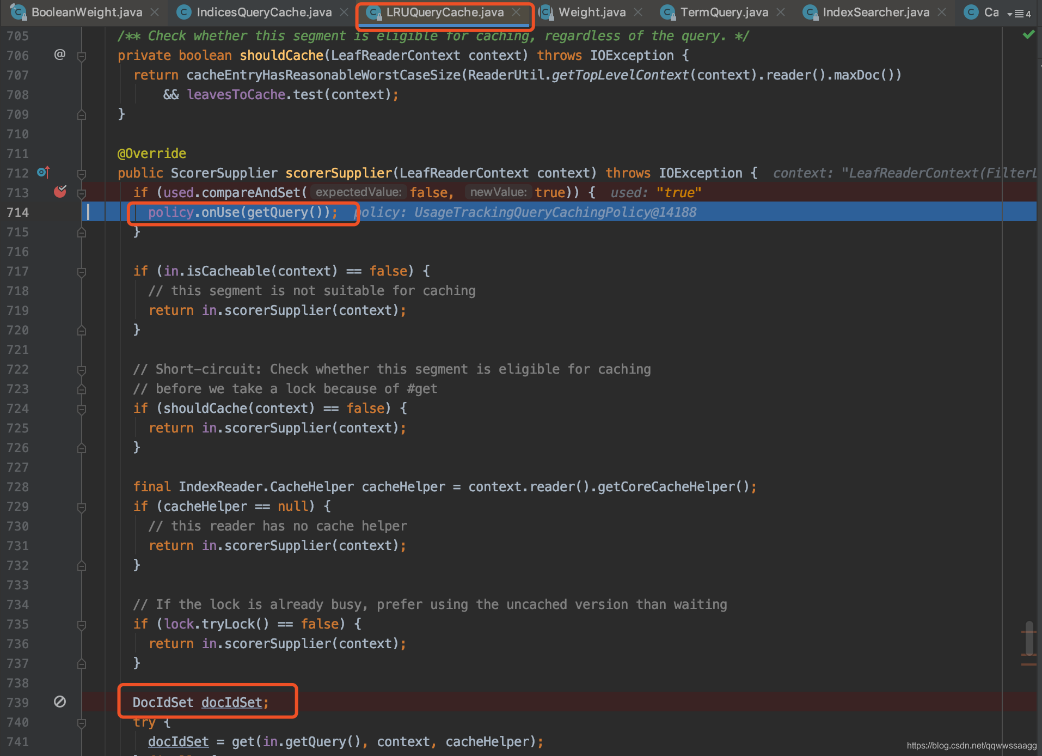Screen dimensions: 1042x756
Task: Click the C class icon on the BooleanWeight.java tab
Action: (x=19, y=12)
